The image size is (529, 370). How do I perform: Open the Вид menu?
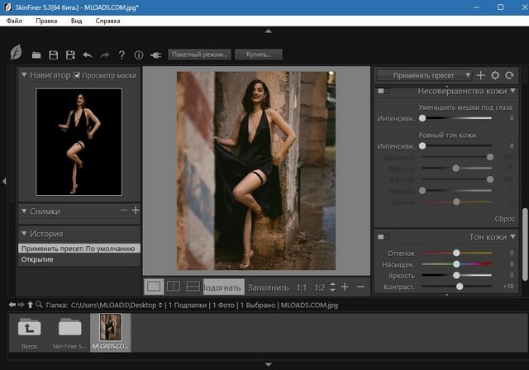click(x=76, y=21)
